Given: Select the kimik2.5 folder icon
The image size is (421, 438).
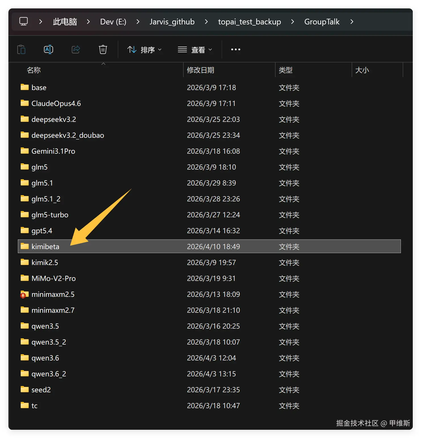Looking at the screenshot, I should coord(25,262).
